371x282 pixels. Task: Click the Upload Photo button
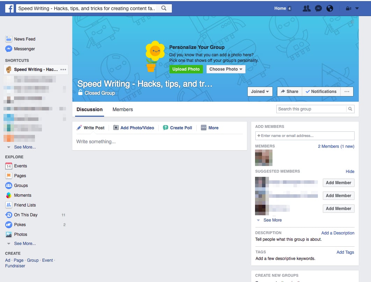[x=186, y=69]
